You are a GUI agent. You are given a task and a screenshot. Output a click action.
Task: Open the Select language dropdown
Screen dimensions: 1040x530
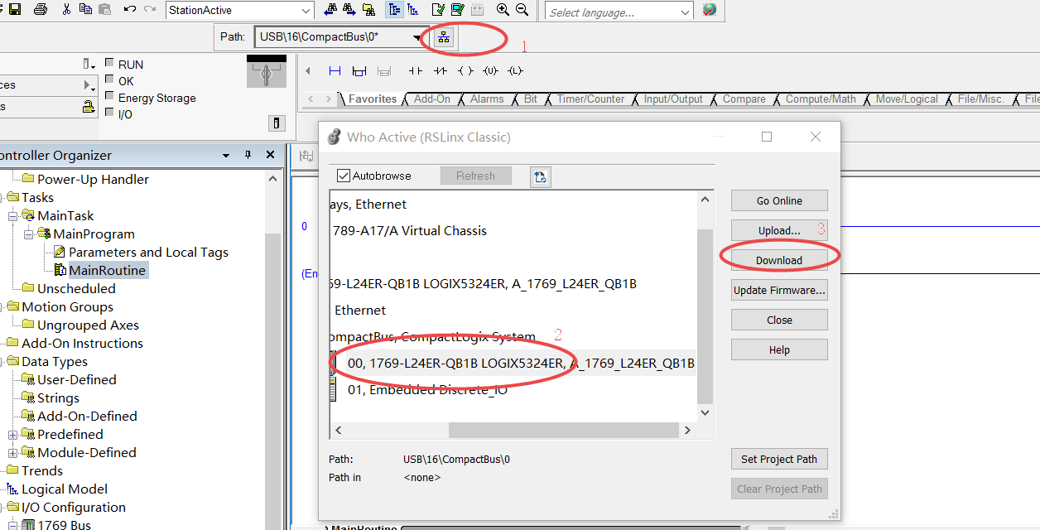click(x=686, y=12)
